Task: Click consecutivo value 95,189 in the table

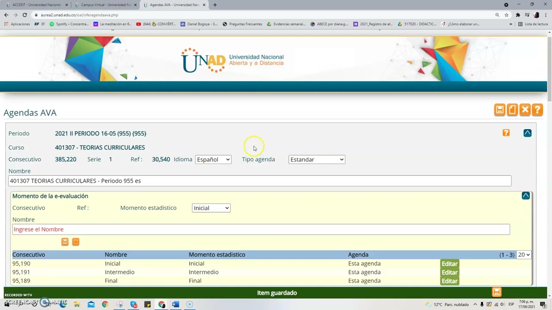Action: coord(21,281)
